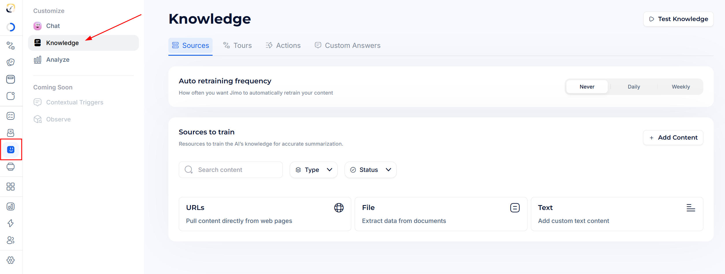Open Analyze in the Customize menu
Screen dimensions: 725x274
point(58,60)
